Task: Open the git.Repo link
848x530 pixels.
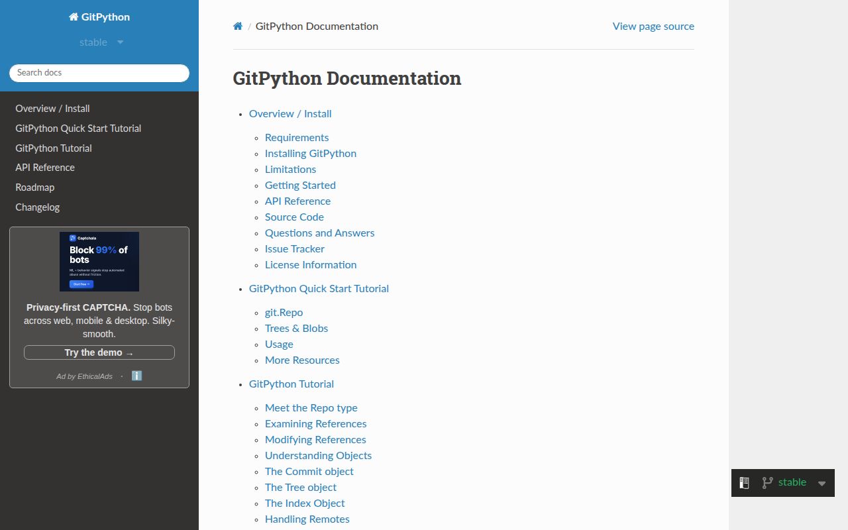Action: [284, 313]
